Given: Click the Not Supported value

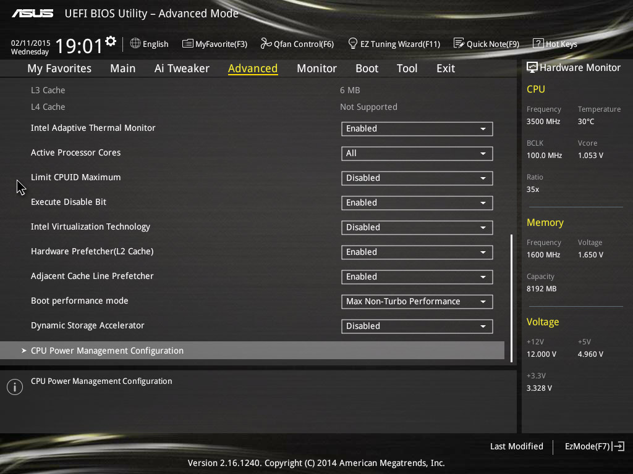Looking at the screenshot, I should point(368,107).
